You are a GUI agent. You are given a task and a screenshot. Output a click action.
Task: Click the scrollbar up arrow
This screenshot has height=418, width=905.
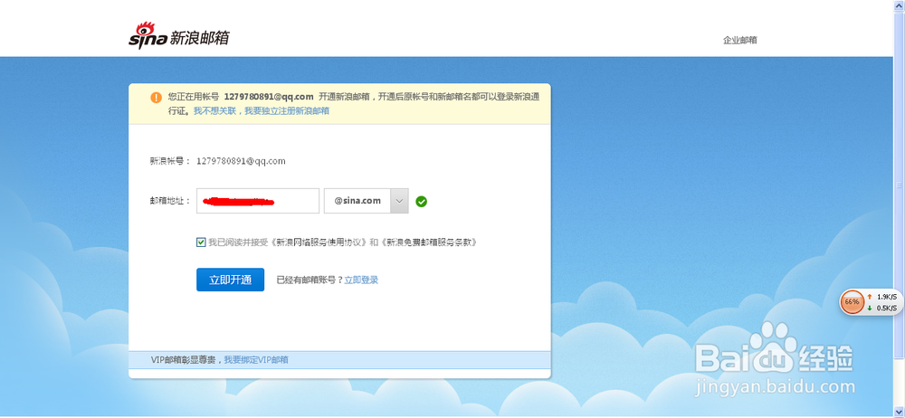[899, 5]
